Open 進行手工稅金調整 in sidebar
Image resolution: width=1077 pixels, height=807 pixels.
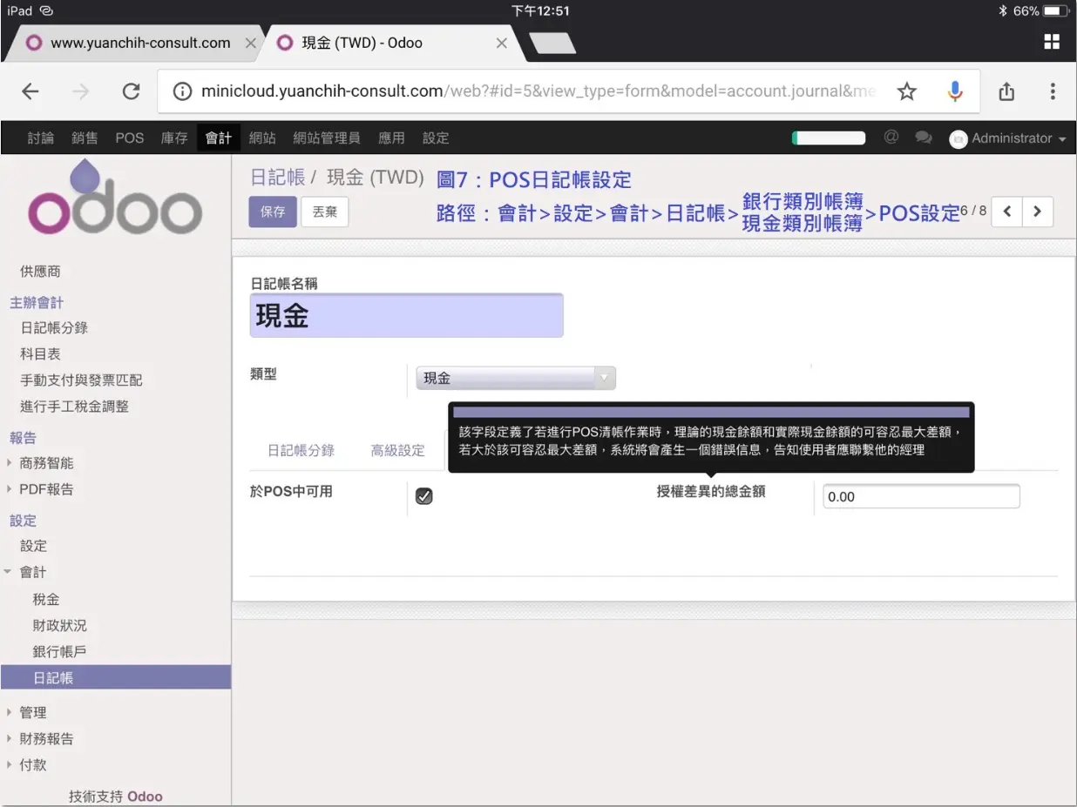click(74, 407)
